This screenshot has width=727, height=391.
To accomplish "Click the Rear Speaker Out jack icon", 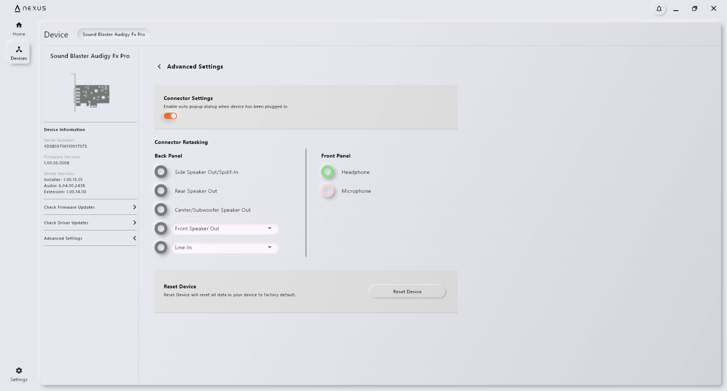I will (x=161, y=191).
